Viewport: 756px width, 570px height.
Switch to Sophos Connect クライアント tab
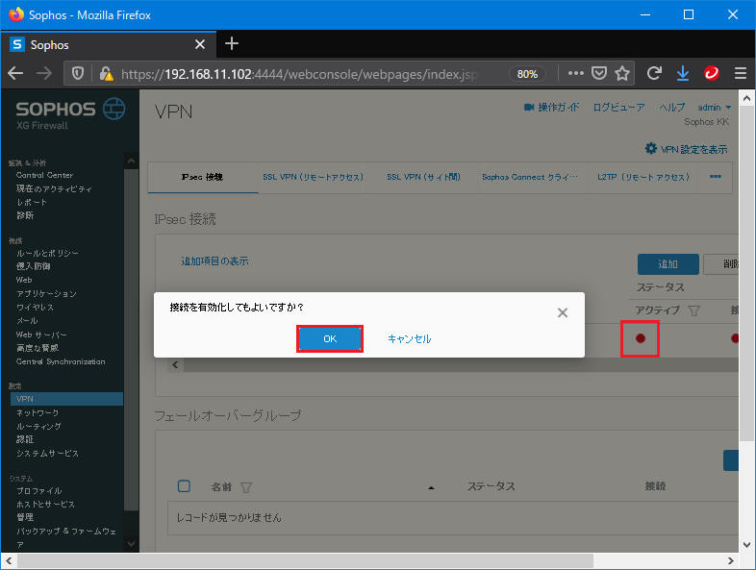pyautogui.click(x=529, y=177)
